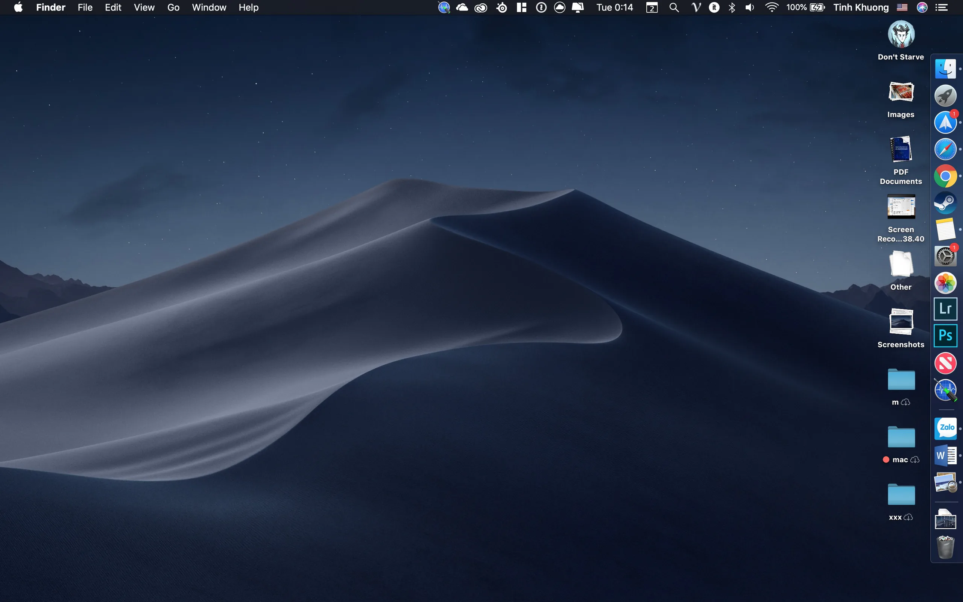Image resolution: width=963 pixels, height=602 pixels.
Task: Click the Tue 0:14 clock
Action: (614, 8)
